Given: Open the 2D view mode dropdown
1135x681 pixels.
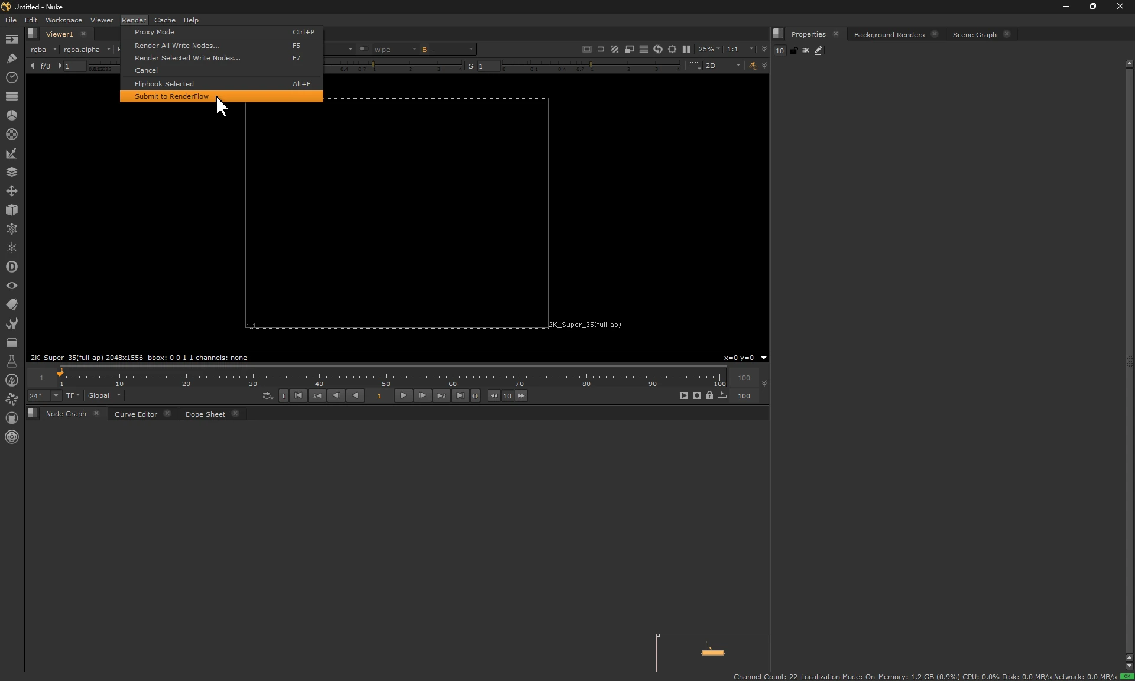Looking at the screenshot, I should click(723, 66).
